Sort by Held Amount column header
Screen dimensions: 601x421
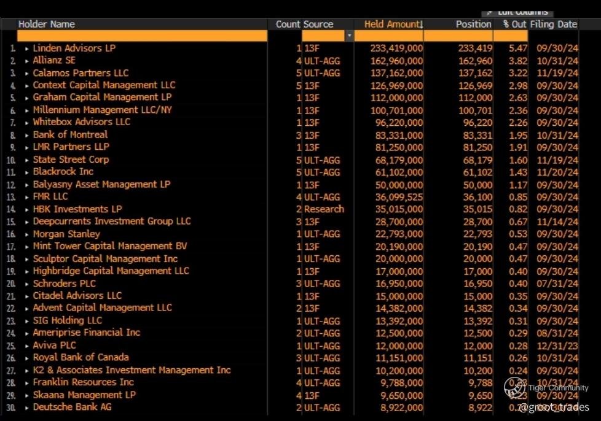point(394,24)
